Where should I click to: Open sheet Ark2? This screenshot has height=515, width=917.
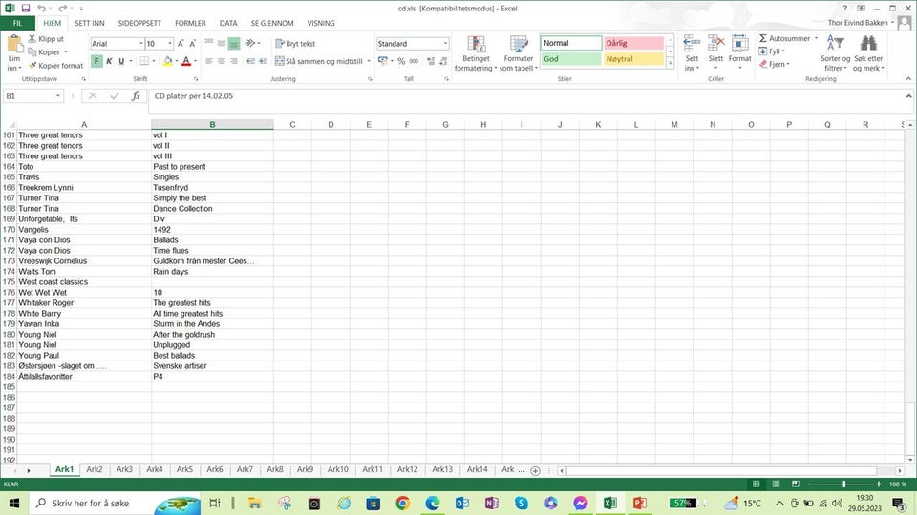point(95,469)
